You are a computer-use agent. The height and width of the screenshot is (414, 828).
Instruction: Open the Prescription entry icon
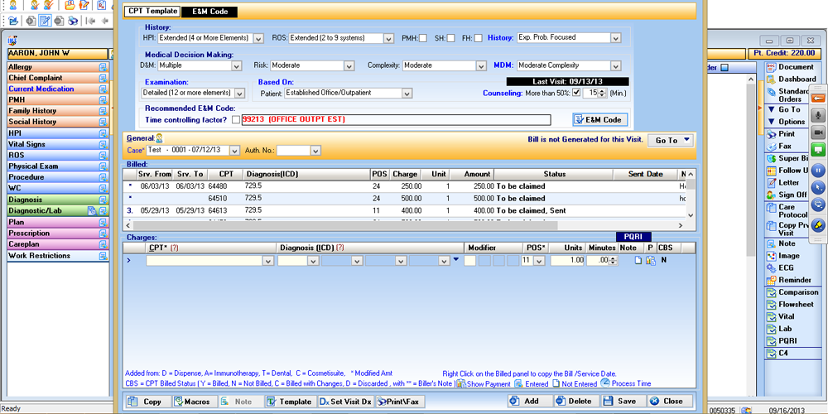tap(103, 233)
